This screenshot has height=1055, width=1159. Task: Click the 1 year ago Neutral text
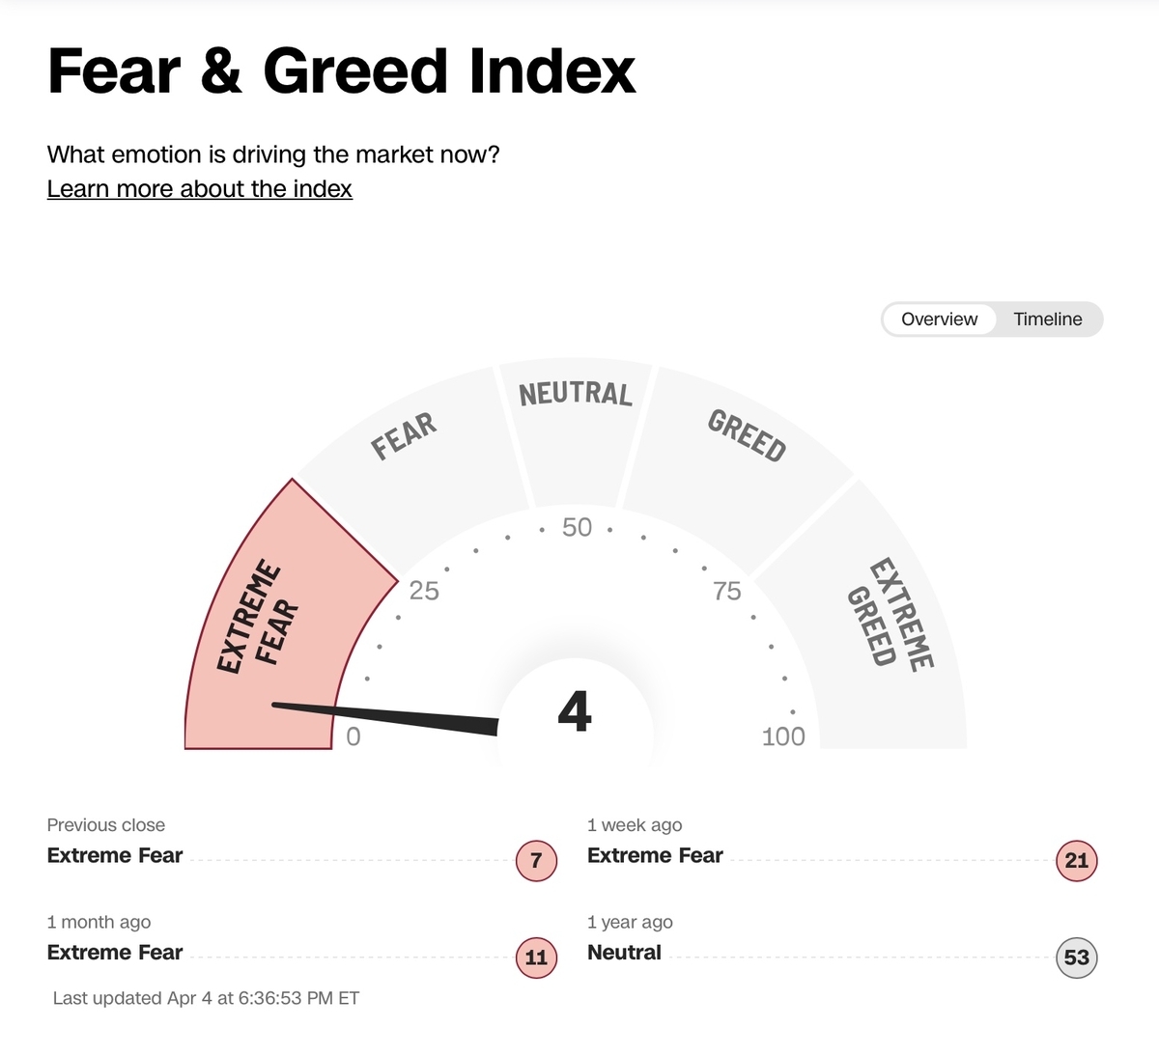tap(624, 953)
